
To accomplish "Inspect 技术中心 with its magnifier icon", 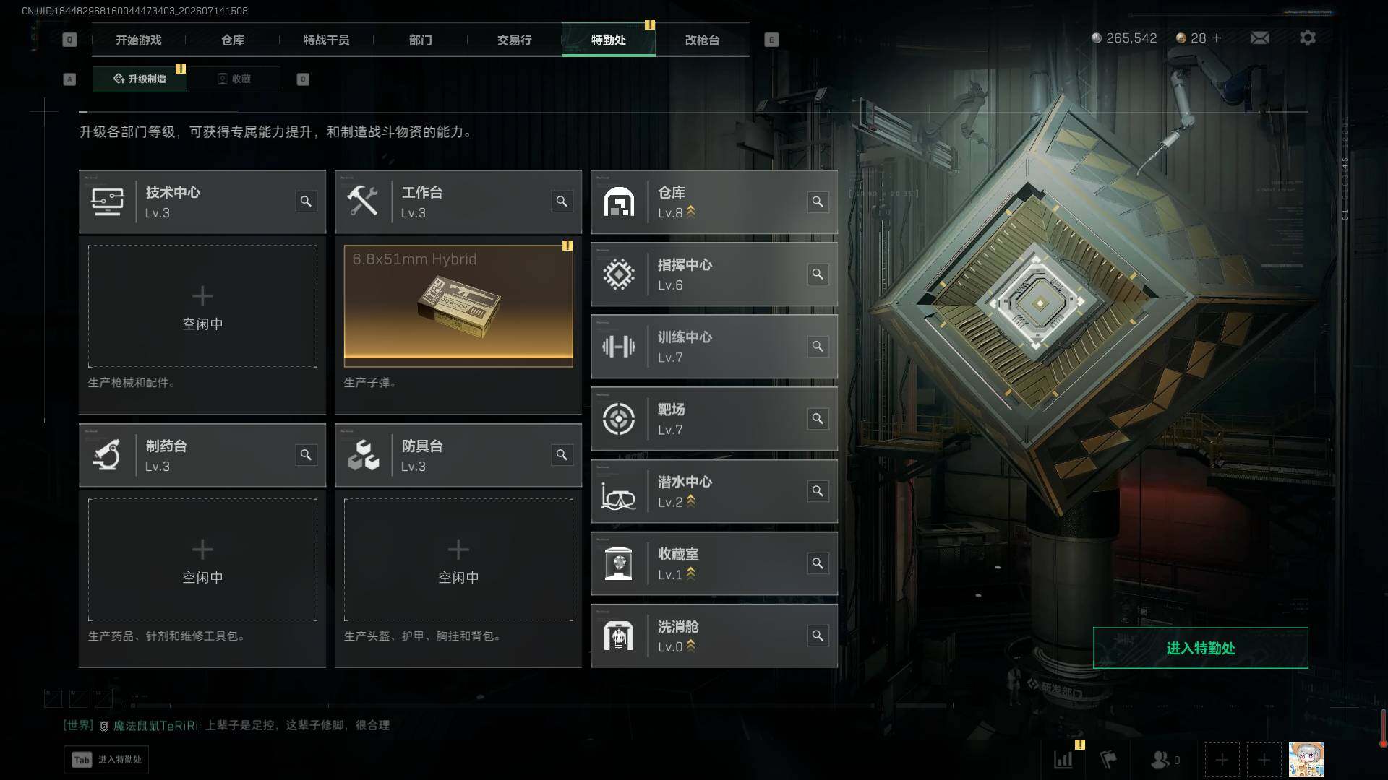I will click(x=306, y=201).
